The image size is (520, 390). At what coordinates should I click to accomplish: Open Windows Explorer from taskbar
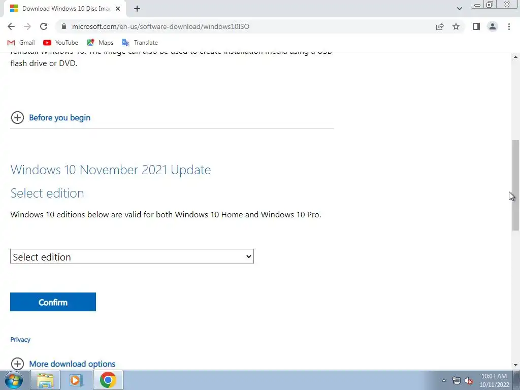tap(45, 380)
